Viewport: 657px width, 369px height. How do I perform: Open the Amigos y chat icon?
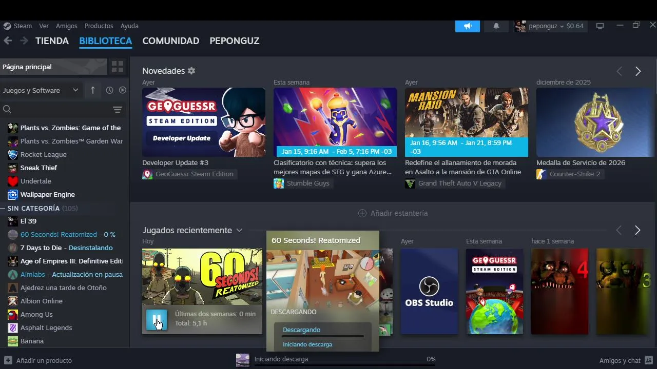(x=649, y=360)
